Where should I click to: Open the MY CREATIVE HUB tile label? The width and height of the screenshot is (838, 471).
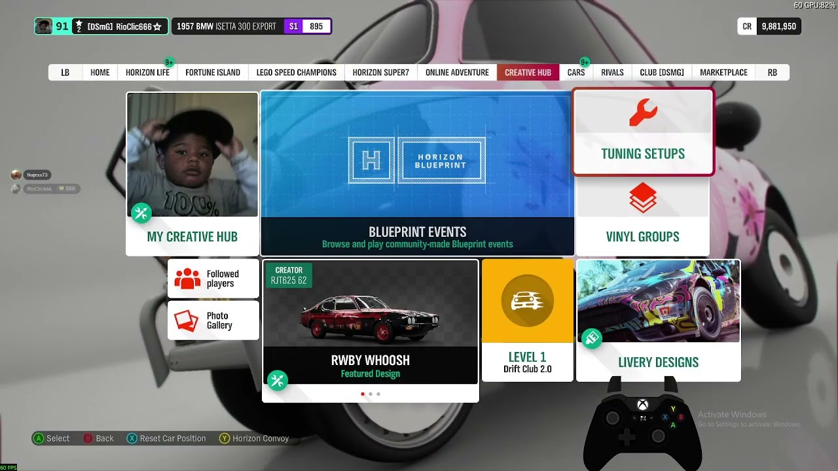click(192, 237)
